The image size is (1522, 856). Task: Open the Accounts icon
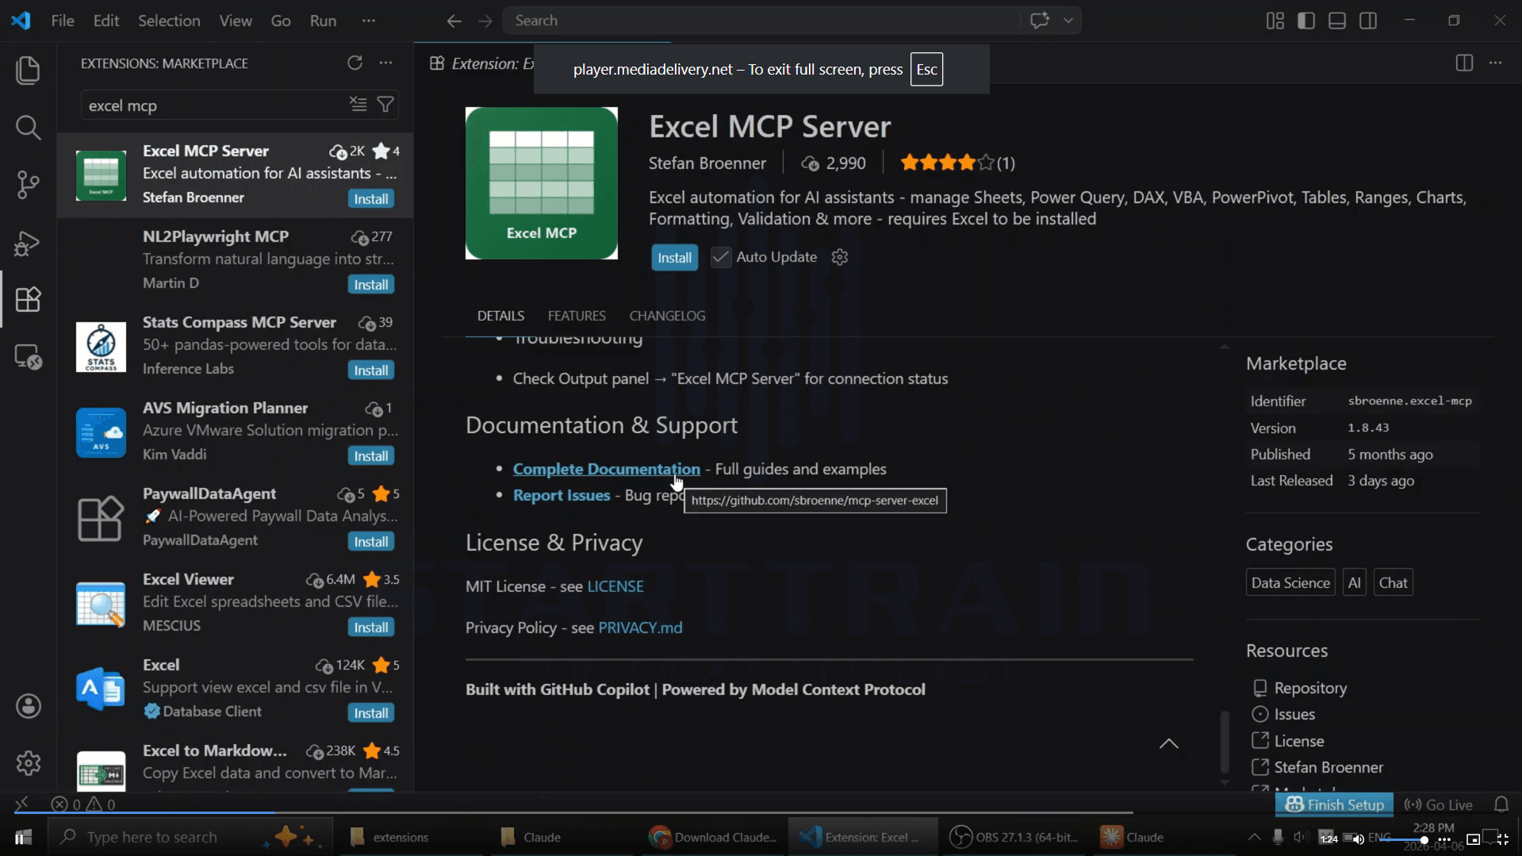click(28, 706)
